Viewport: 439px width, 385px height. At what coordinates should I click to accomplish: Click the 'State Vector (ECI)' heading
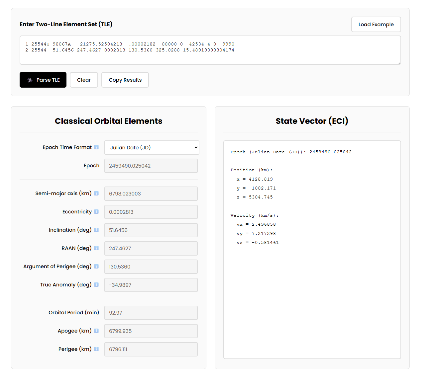(312, 121)
